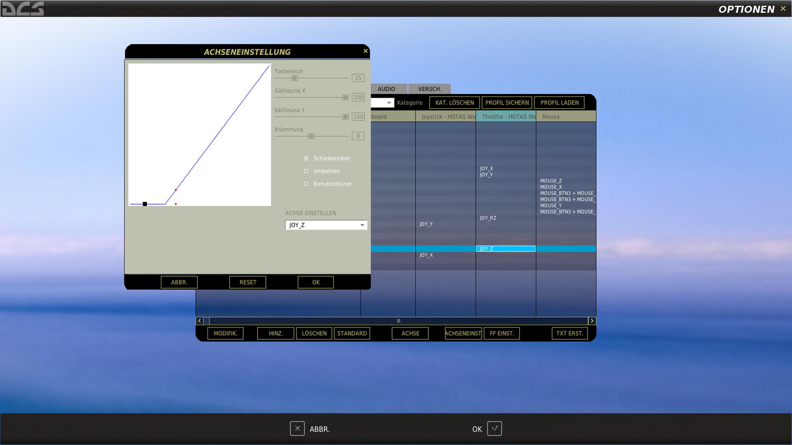Image resolution: width=792 pixels, height=445 pixels.
Task: Click the horizontal scrollbar thumb below the table
Action: point(399,321)
